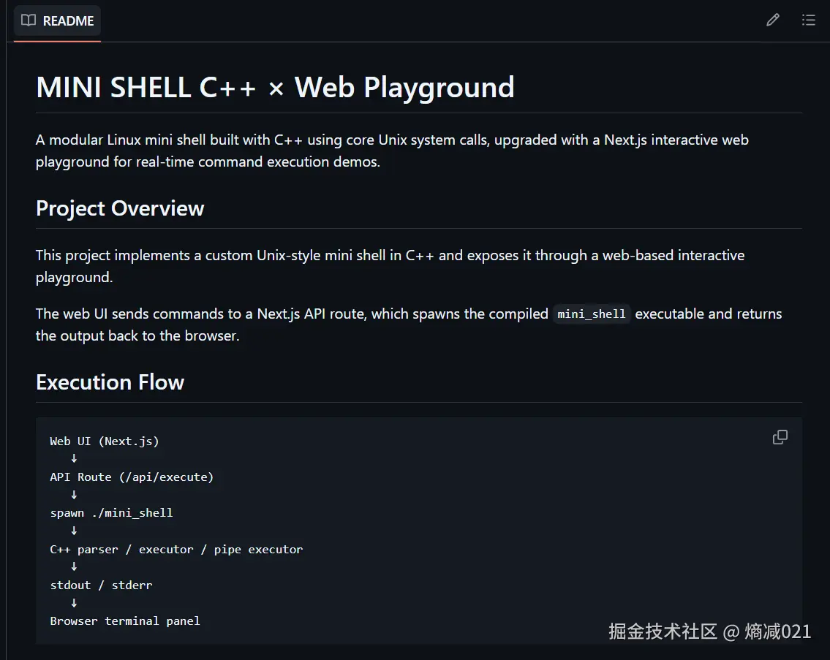The width and height of the screenshot is (830, 660).
Task: Click the README book icon
Action: [x=29, y=20]
